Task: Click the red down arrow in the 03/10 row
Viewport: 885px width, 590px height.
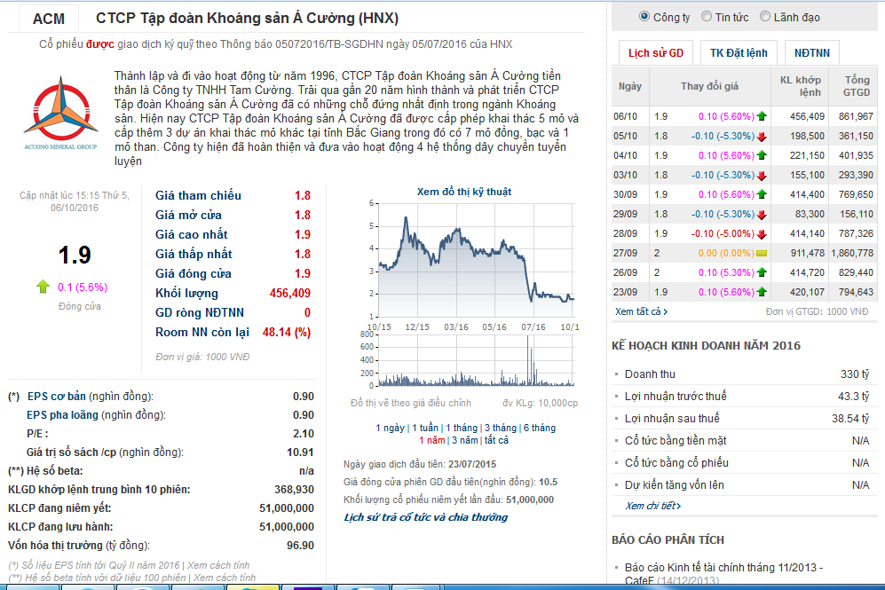Action: tap(762, 175)
